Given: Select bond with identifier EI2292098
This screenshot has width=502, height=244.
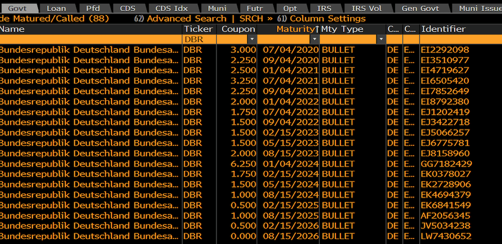Looking at the screenshot, I should click(445, 50).
